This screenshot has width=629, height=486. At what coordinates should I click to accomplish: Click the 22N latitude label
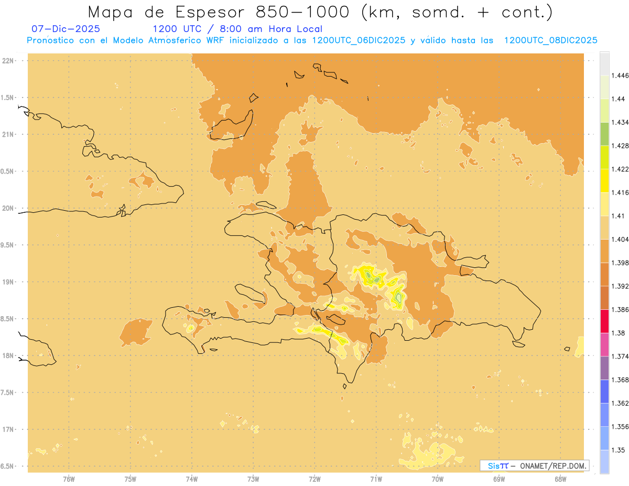(8, 61)
